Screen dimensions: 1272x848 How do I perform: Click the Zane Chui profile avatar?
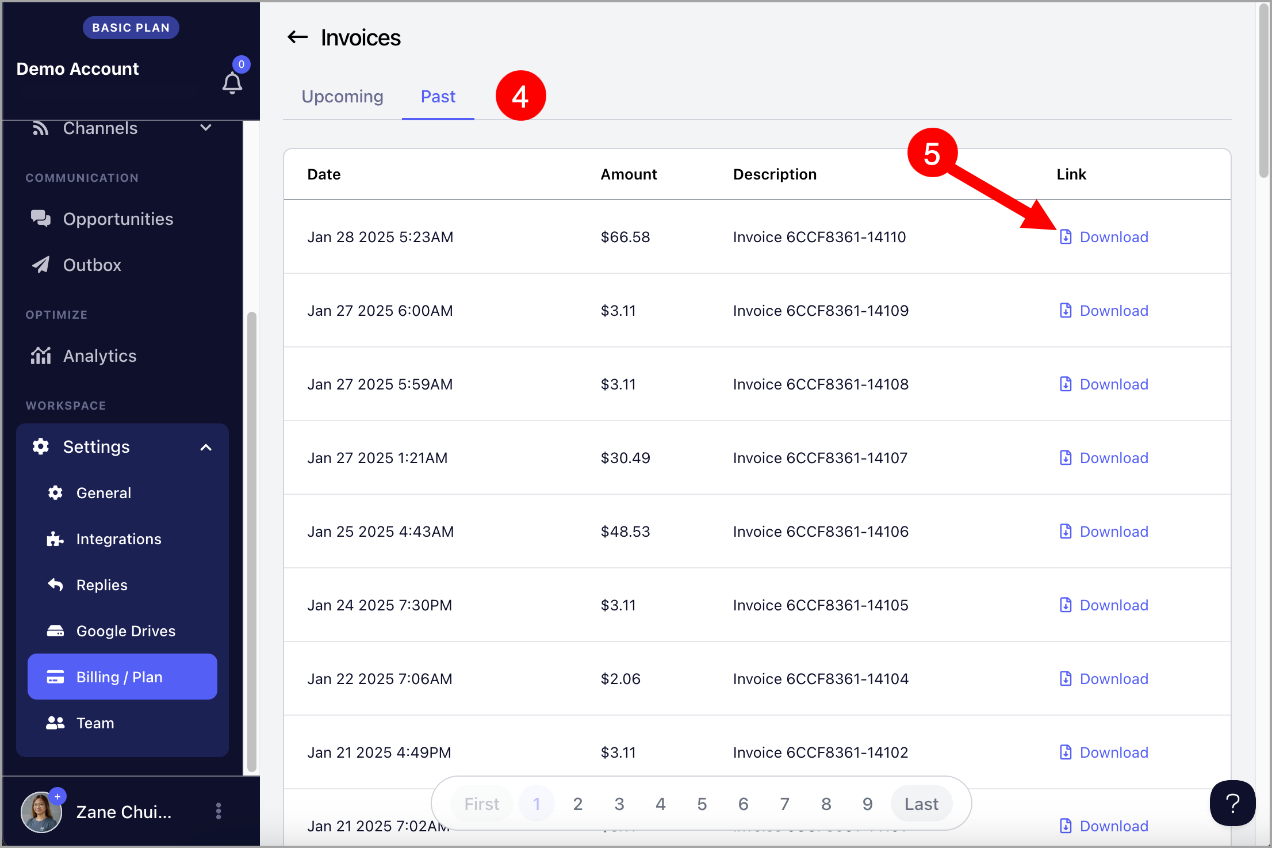pyautogui.click(x=41, y=812)
